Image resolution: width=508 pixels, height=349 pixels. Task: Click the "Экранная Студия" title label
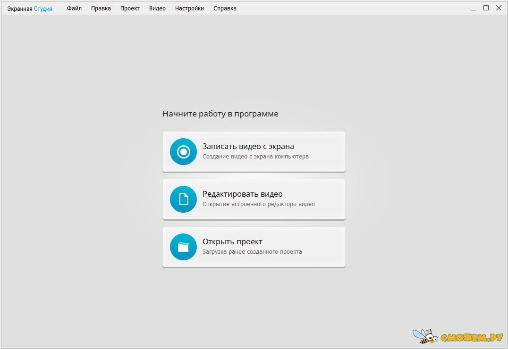30,8
